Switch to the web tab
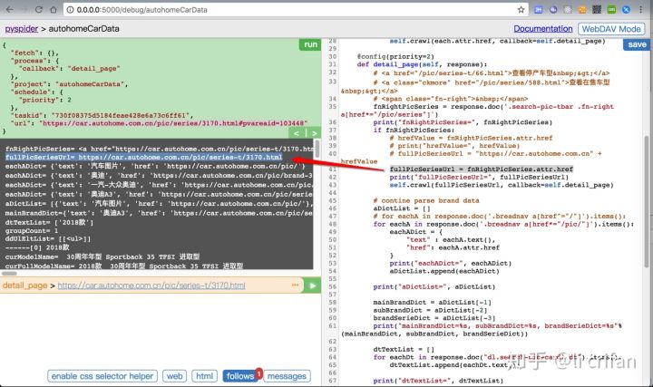This screenshot has width=653, height=387. pos(174,376)
